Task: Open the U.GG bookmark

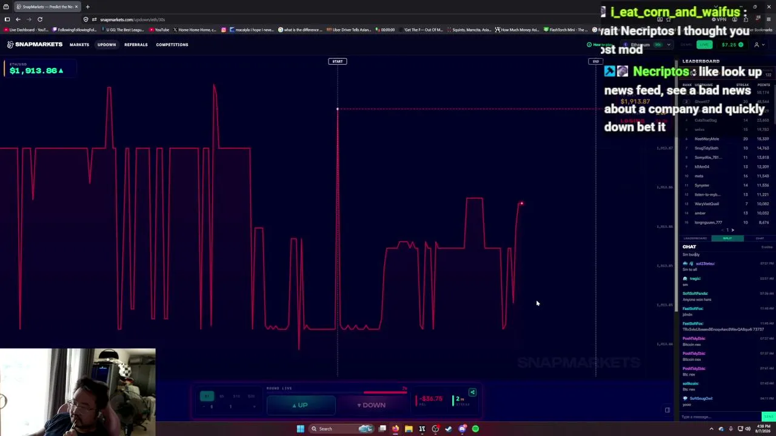Action: (123, 30)
